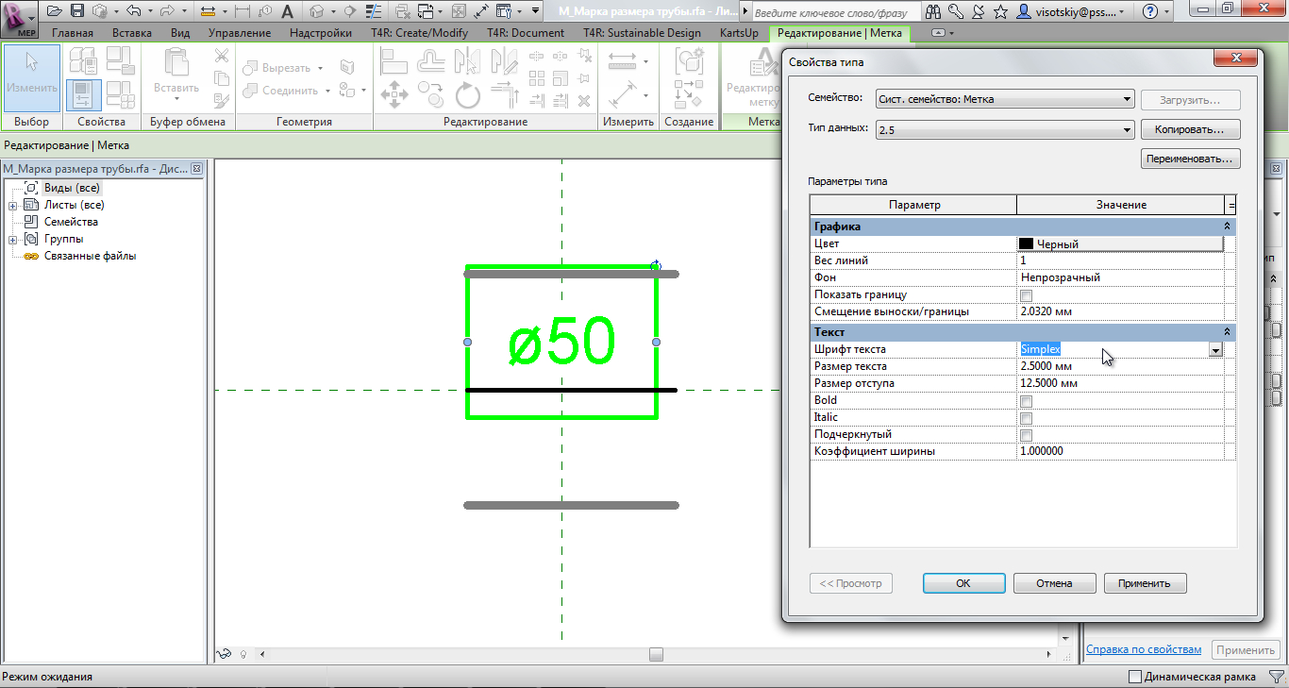Click the black 'Цвет' color swatch
This screenshot has height=688, width=1289.
[1026, 243]
